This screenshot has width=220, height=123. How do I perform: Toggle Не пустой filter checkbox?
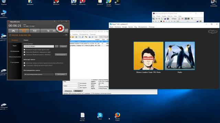coord(79,86)
